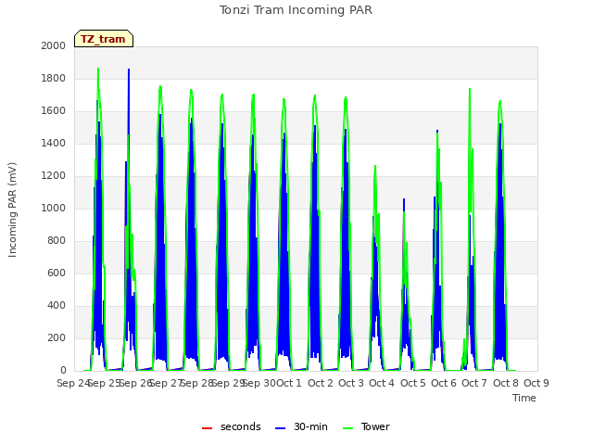Click the blue 30-min legend swatch
This screenshot has width=593, height=445.
(280, 428)
